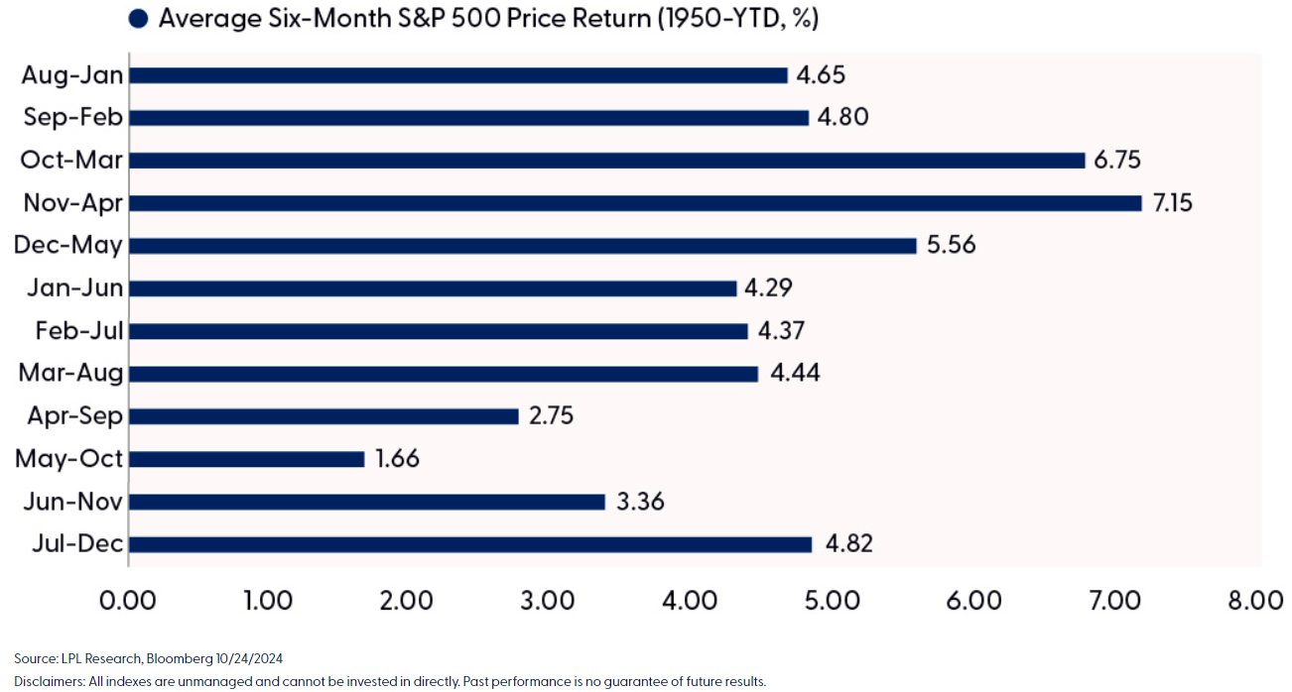Select the May-Oct bar
This screenshot has height=692, width=1292.
[246, 459]
